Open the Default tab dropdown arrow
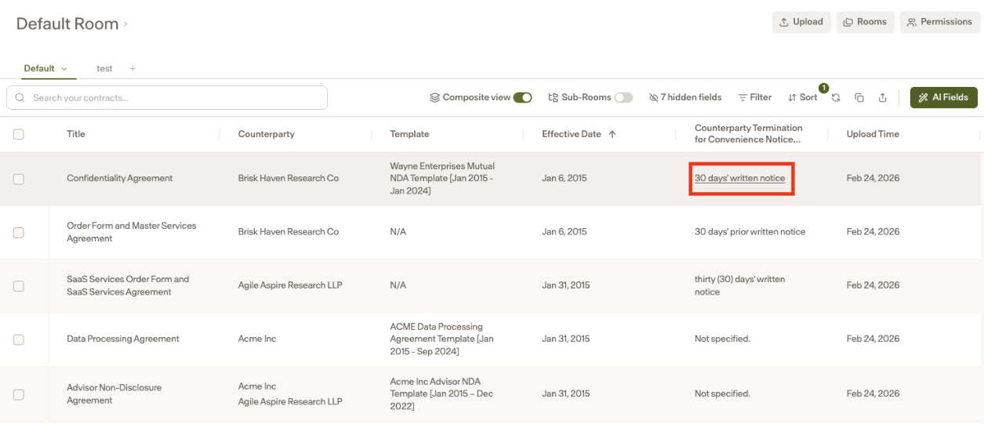This screenshot has width=984, height=424. [64, 69]
